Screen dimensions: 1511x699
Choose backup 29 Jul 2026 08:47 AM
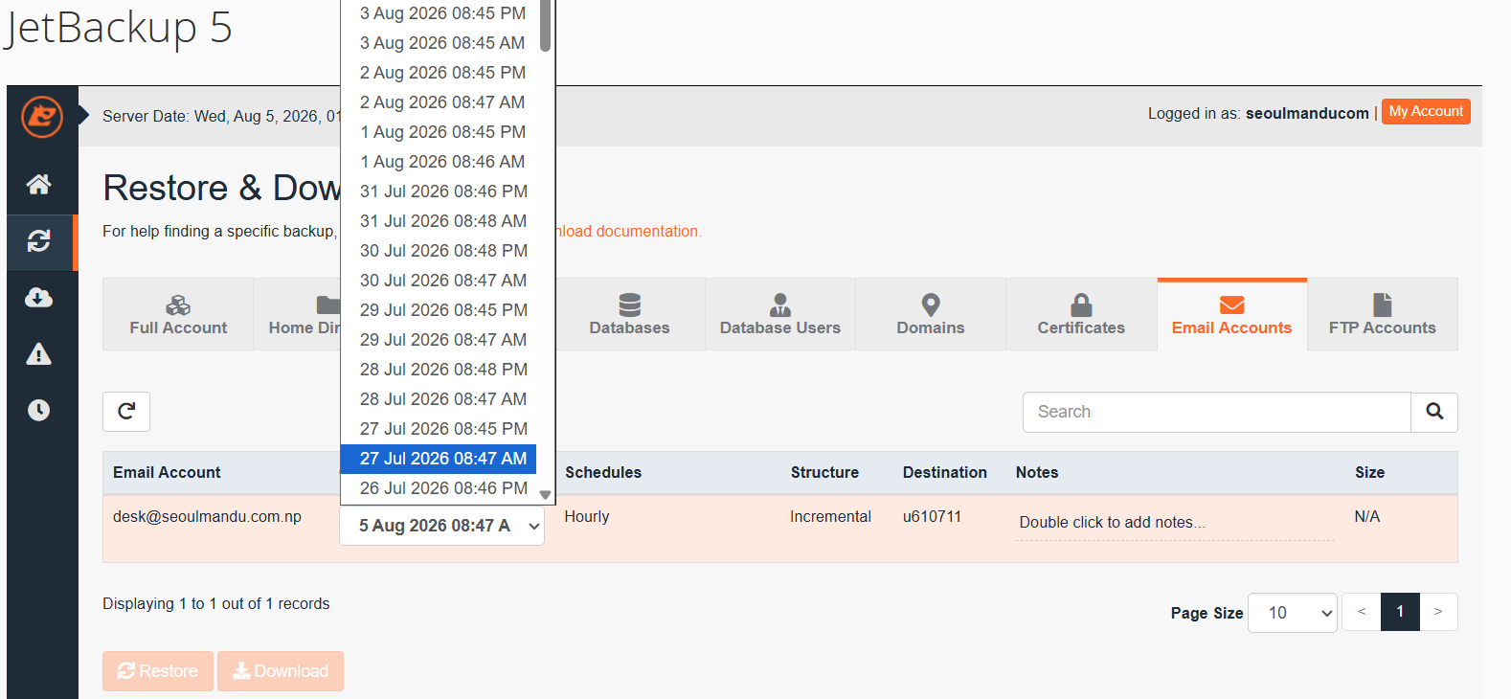coord(439,340)
